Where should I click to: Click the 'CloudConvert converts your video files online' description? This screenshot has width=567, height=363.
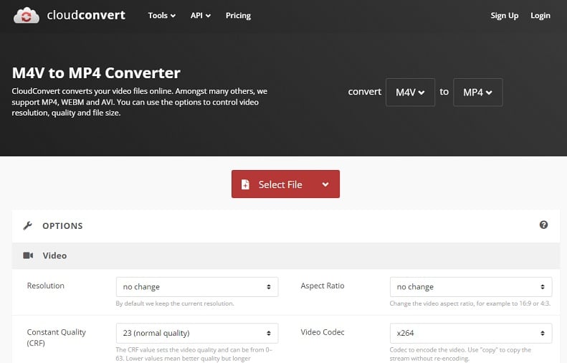point(140,102)
